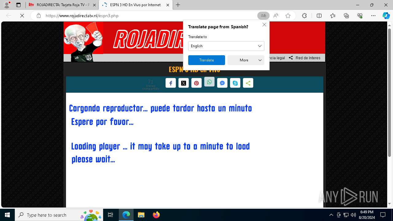Open Copilot sidebar icon

click(x=386, y=16)
